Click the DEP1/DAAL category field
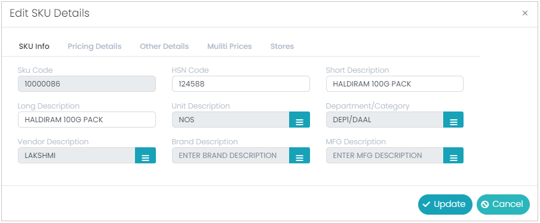The image size is (540, 223). 384,120
